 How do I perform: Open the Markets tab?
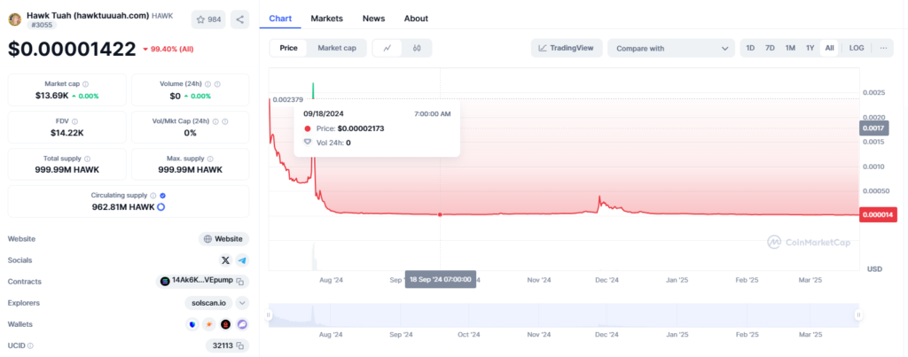326,19
